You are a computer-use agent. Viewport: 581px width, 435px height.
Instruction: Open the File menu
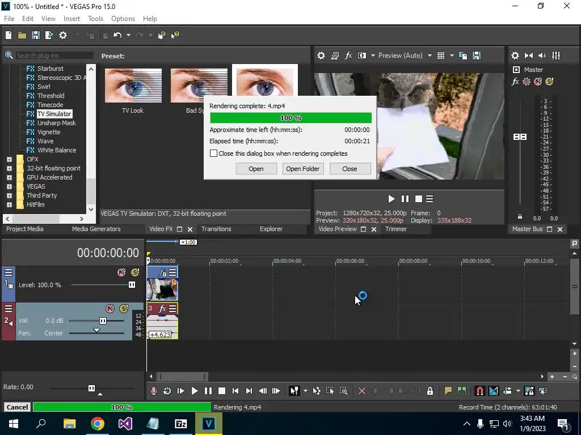(9, 19)
